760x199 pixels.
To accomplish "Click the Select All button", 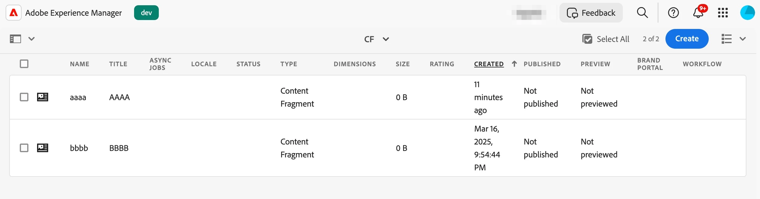I will pyautogui.click(x=606, y=39).
